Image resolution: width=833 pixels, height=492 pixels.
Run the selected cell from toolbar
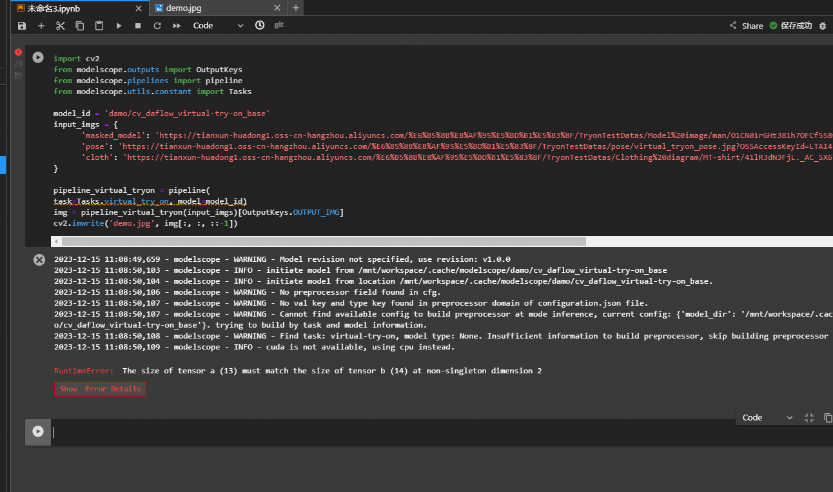click(119, 26)
